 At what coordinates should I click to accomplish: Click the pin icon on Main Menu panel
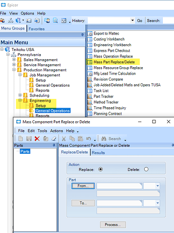[83, 35]
